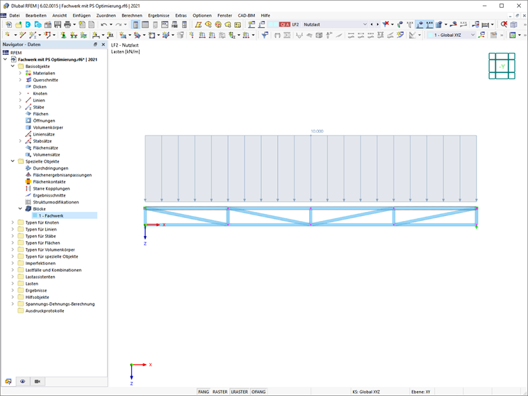Viewport: 528px width, 396px height.
Task: Go to next load case arrow
Action: pyautogui.click(x=377, y=24)
